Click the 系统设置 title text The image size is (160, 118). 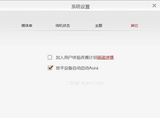coord(81,7)
